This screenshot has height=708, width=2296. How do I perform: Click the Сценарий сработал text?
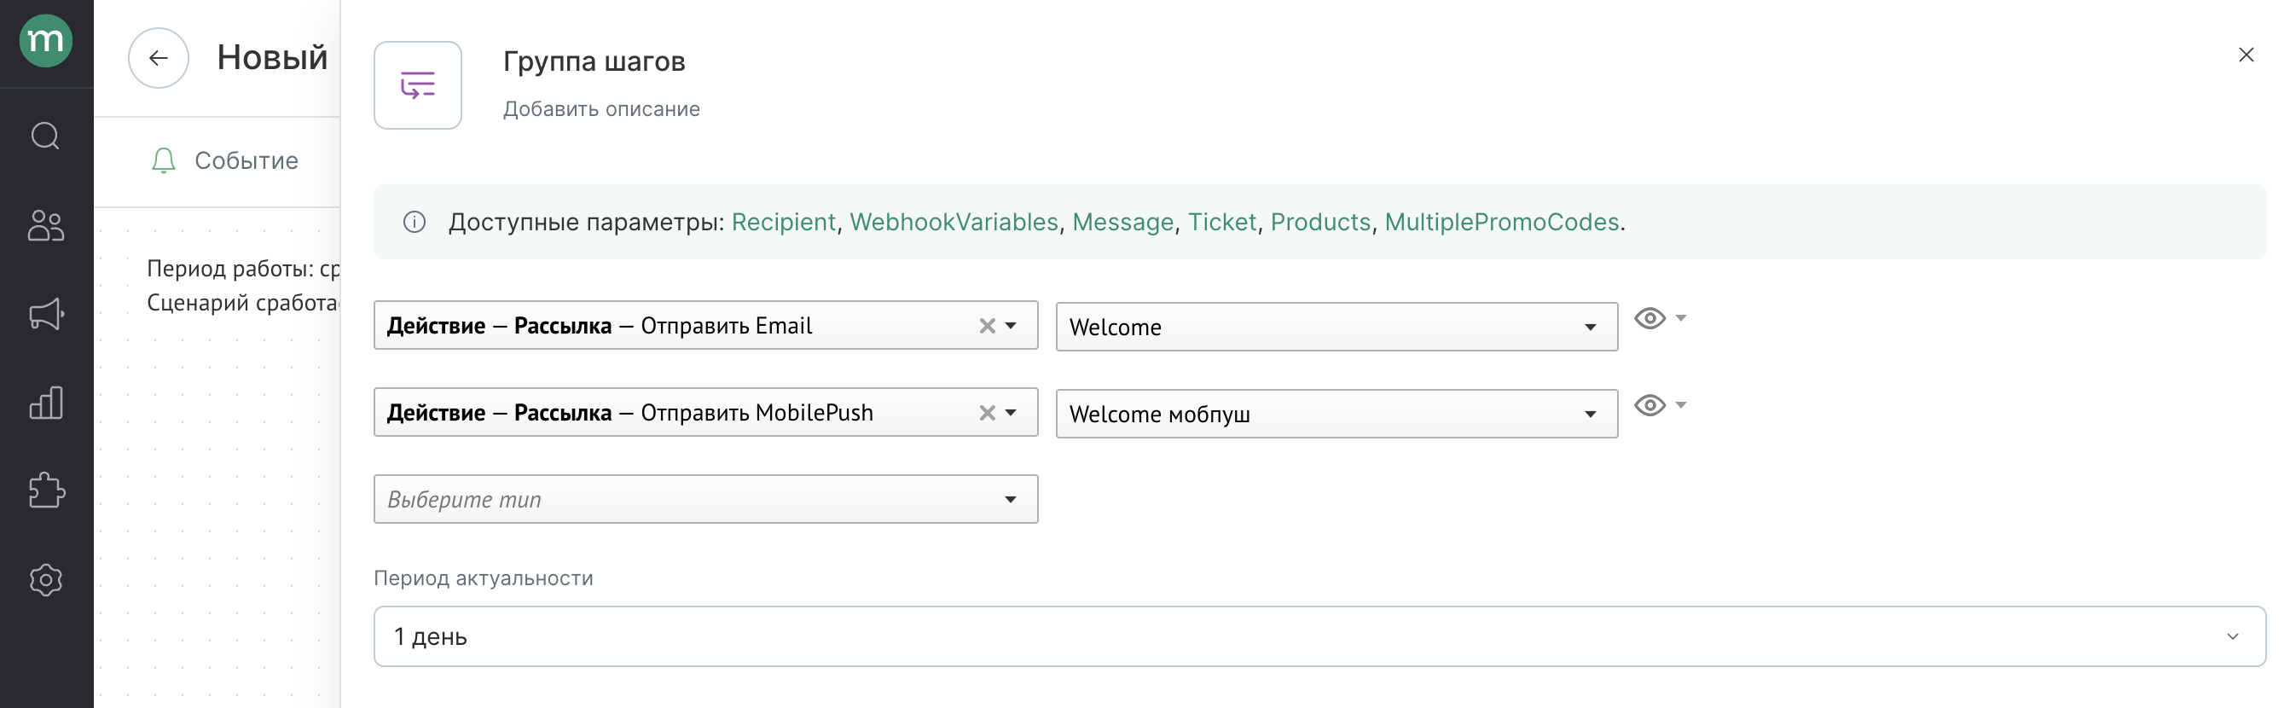(x=243, y=303)
